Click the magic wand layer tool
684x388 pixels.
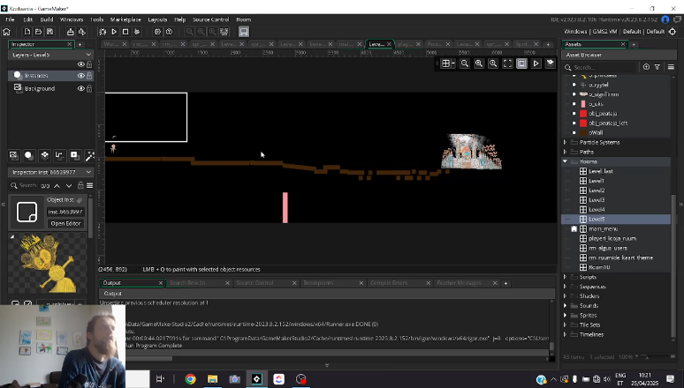point(90,155)
